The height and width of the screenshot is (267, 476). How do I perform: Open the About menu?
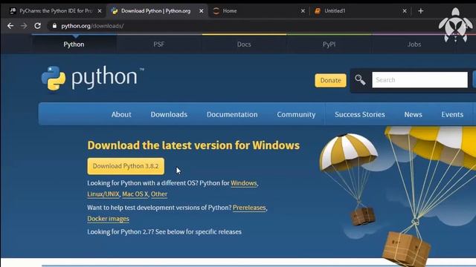[121, 114]
